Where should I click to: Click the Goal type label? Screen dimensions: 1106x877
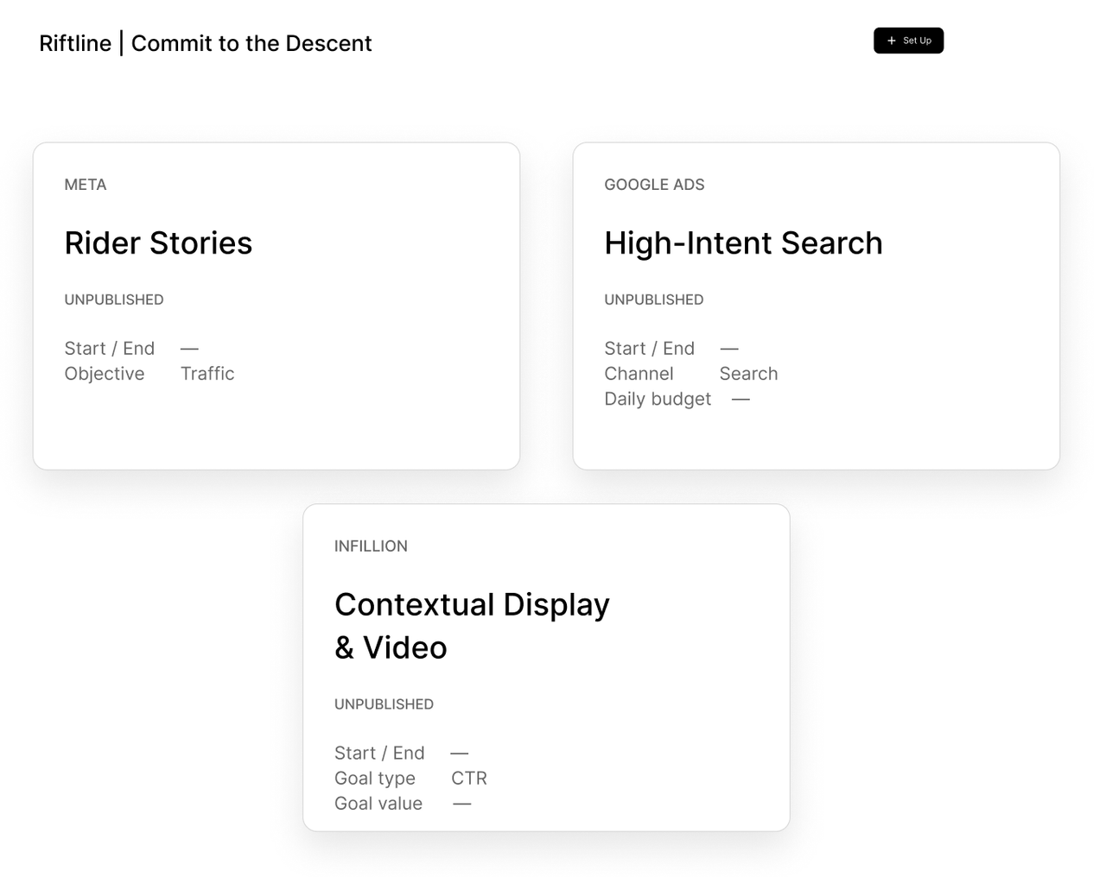(x=375, y=779)
